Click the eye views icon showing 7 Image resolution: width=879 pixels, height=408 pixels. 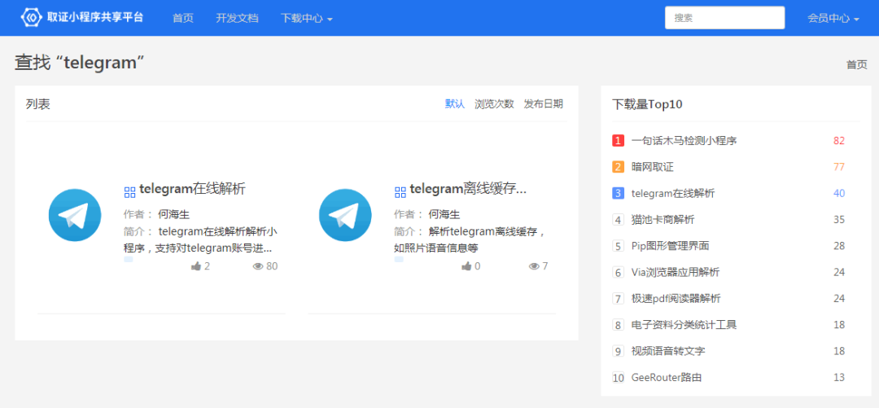click(534, 266)
